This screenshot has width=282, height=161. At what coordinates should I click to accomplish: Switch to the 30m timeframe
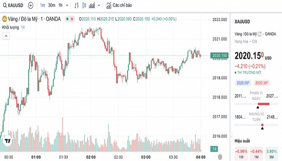51,6
